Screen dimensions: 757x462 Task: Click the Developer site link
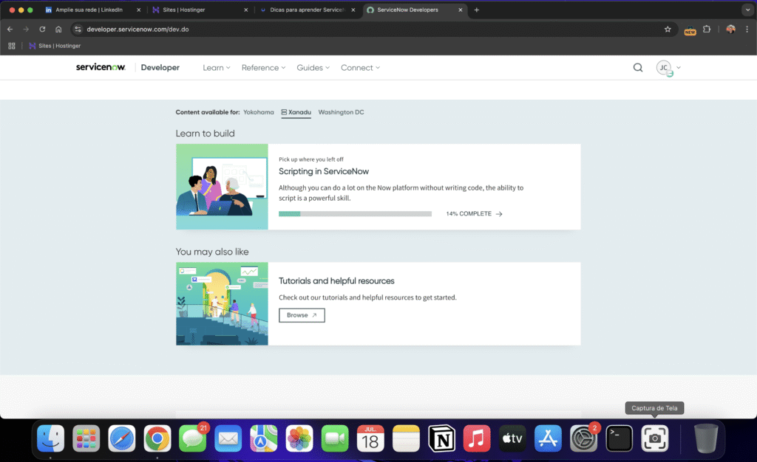tap(160, 68)
